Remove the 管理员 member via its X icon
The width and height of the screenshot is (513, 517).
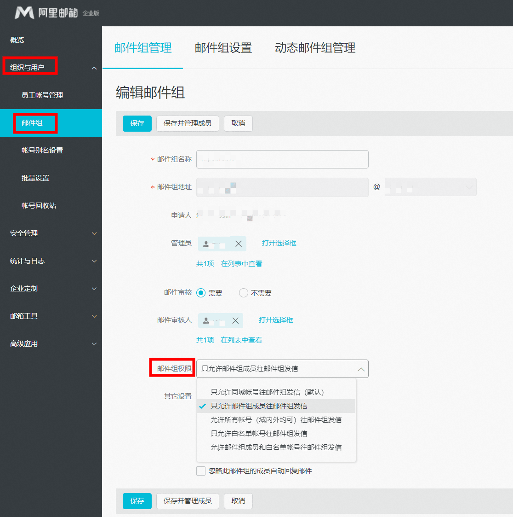[239, 244]
